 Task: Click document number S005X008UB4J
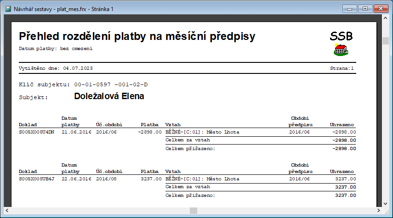click(36, 179)
